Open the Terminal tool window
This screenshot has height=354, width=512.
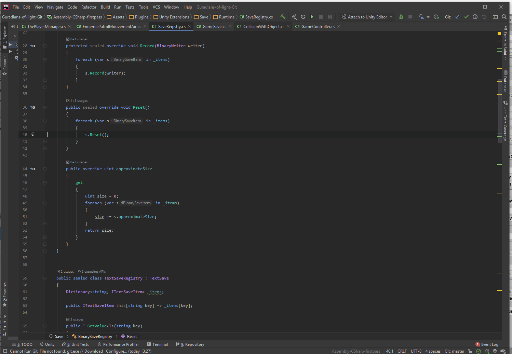point(157,344)
